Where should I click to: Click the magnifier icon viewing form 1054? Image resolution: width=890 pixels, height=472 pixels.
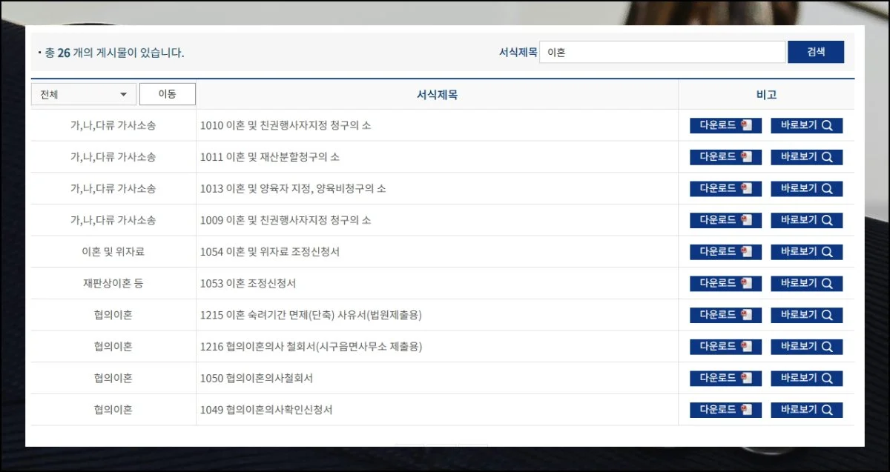(828, 251)
